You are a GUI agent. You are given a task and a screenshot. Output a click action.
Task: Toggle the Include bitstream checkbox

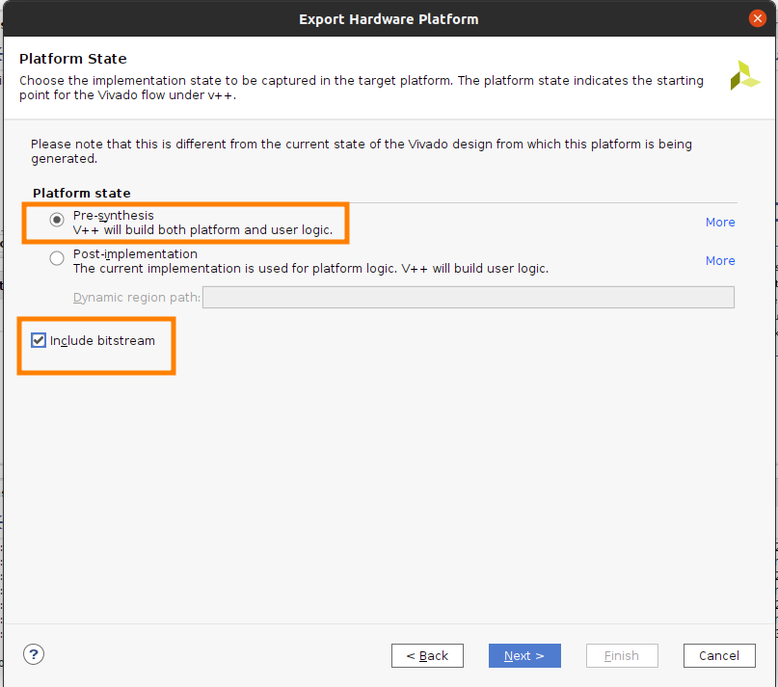click(39, 340)
